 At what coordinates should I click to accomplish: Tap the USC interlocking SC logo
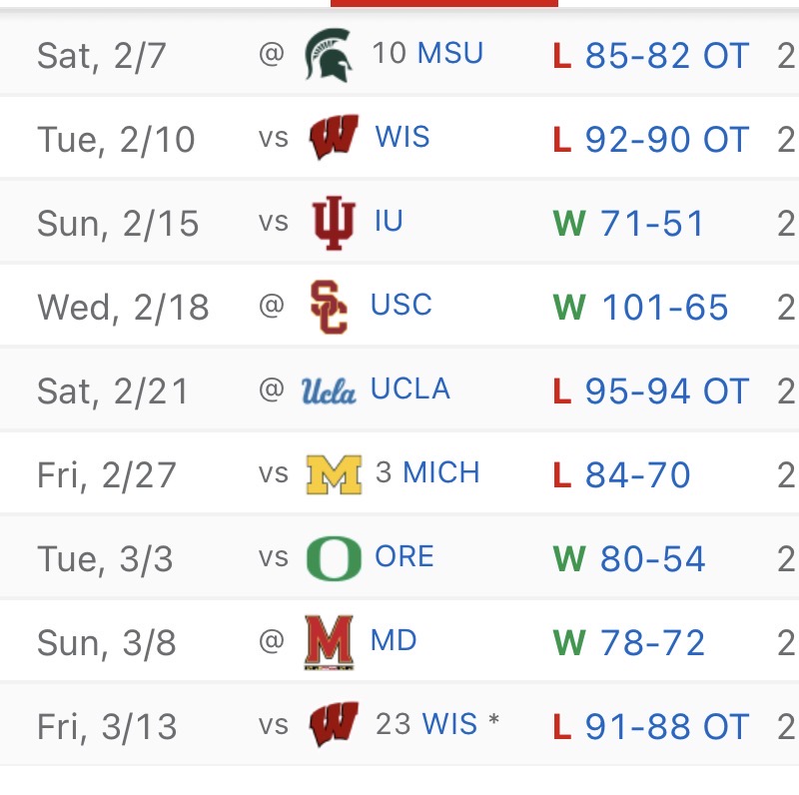click(330, 307)
